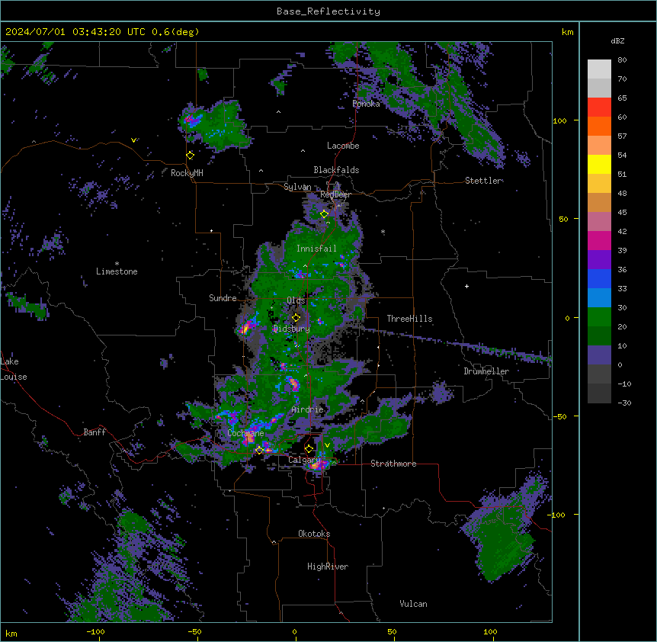Click the HighRiver label

(328, 567)
